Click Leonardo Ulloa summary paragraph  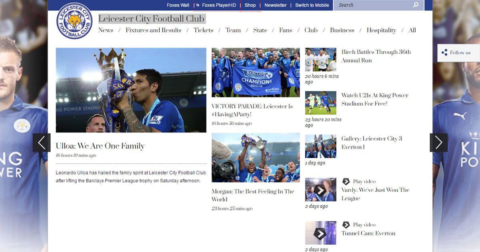click(131, 177)
